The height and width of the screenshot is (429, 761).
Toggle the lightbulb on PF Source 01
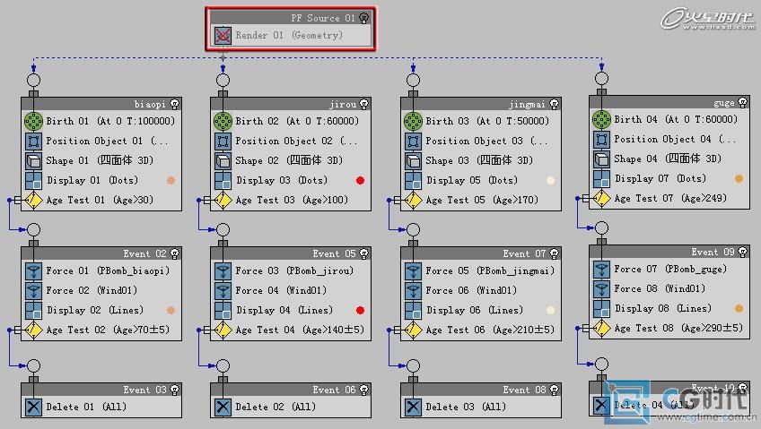363,18
